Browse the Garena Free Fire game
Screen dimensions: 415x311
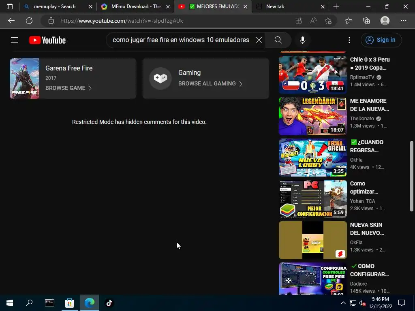(68, 88)
